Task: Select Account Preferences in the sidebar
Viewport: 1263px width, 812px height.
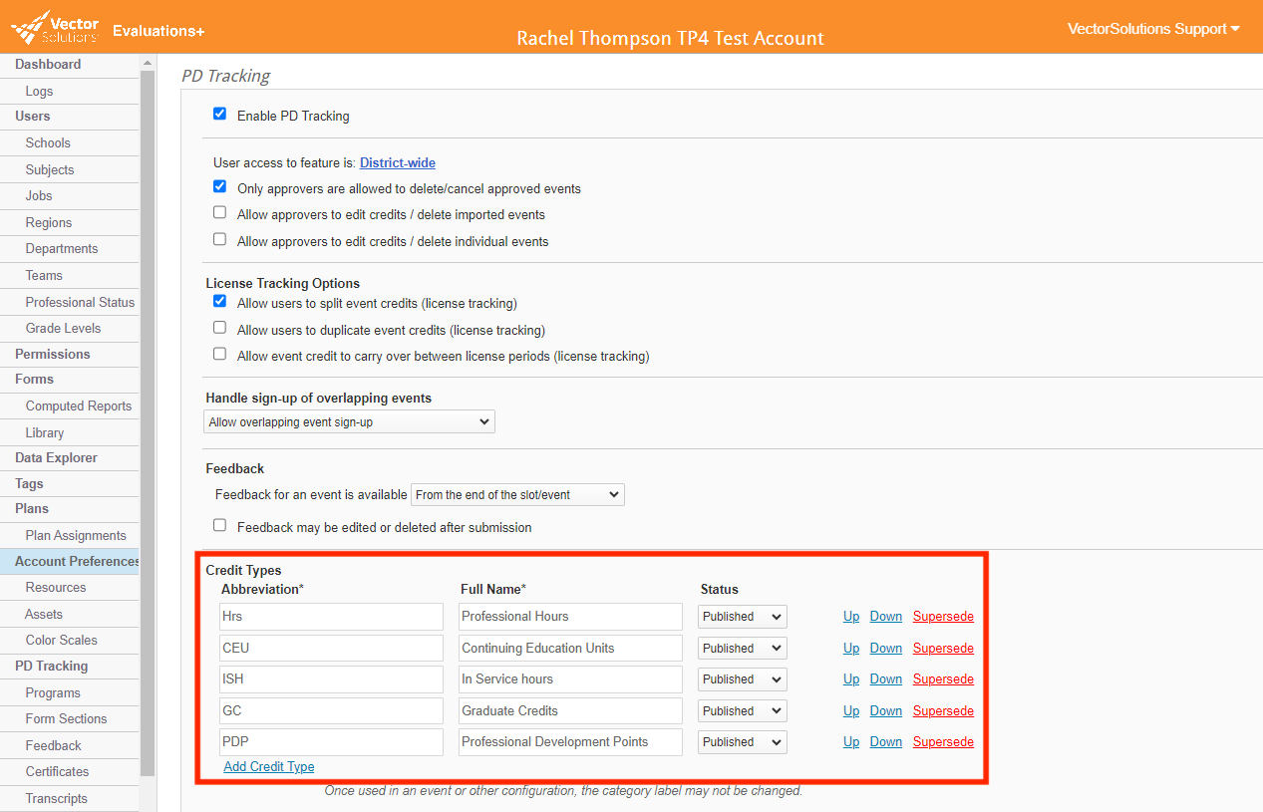Action: [70, 561]
